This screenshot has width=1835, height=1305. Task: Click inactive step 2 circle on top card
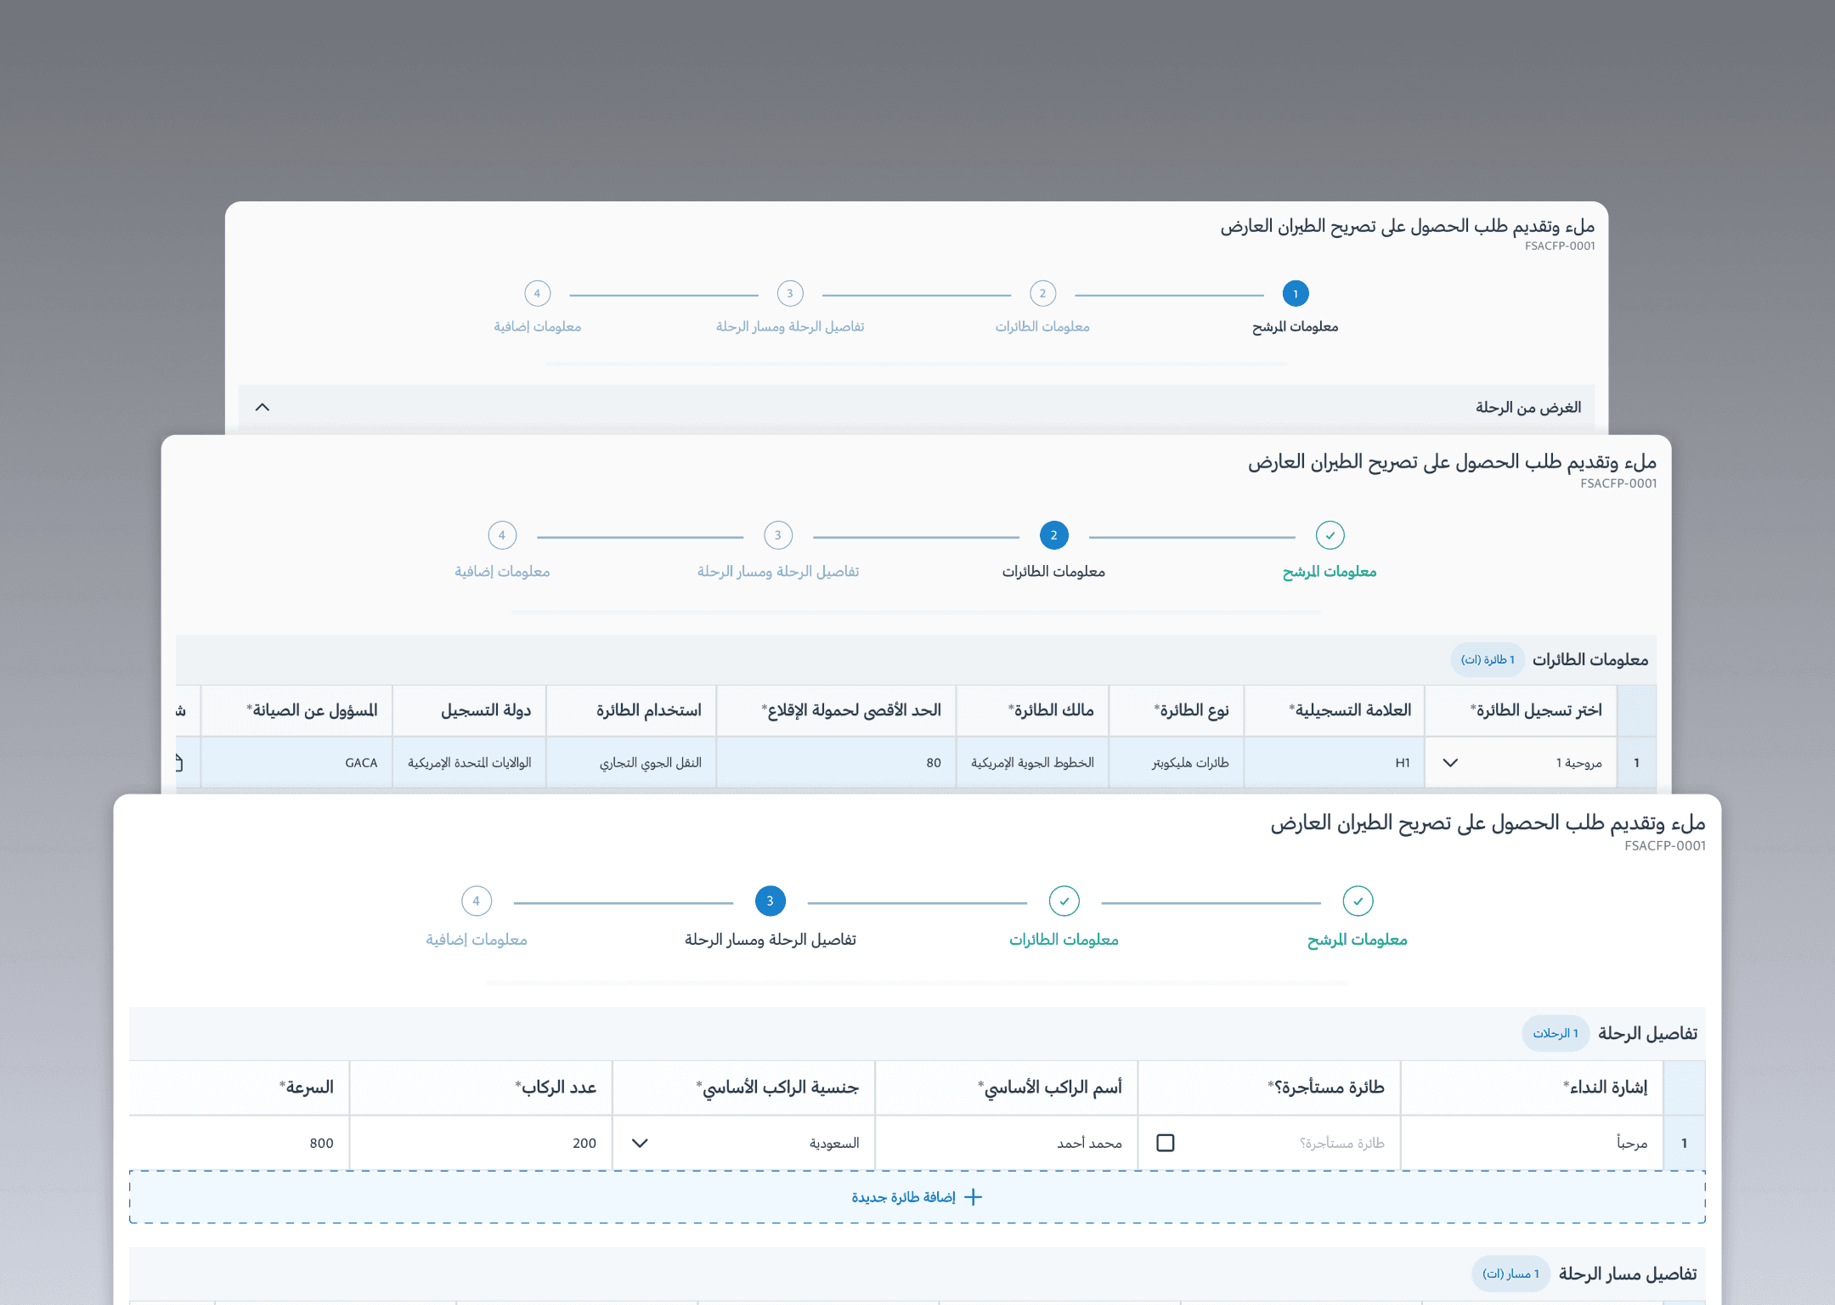(1042, 294)
